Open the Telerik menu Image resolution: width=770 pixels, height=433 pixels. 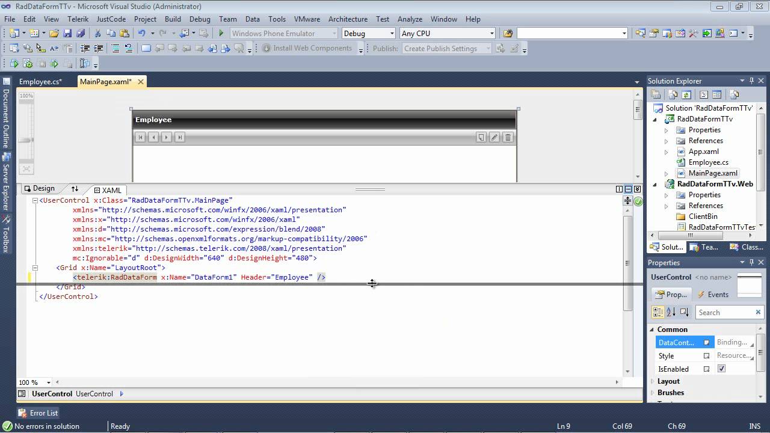click(78, 19)
